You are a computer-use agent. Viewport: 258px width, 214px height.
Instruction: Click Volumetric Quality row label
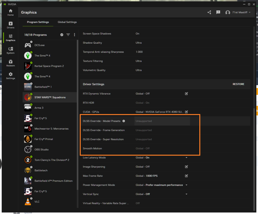click(94, 70)
